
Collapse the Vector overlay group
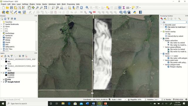pyautogui.click(x=161, y=32)
